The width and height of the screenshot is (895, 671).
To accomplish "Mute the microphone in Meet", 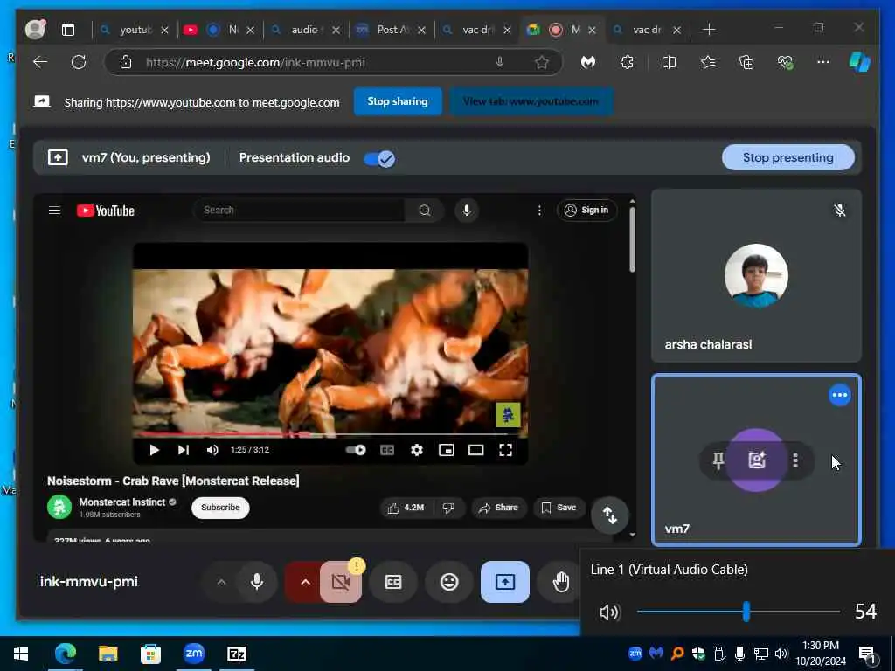I will (x=257, y=582).
